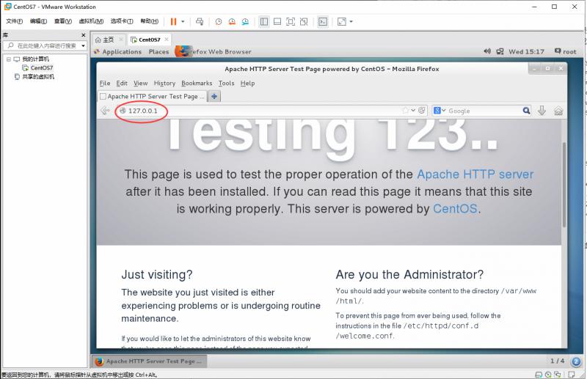587x379 pixels.
Task: Click the search magnifier icon
Action: click(x=526, y=111)
